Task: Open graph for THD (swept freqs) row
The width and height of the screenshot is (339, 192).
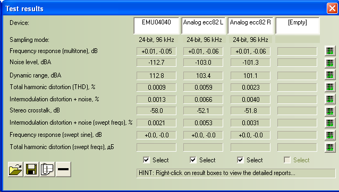Action: 330,147
